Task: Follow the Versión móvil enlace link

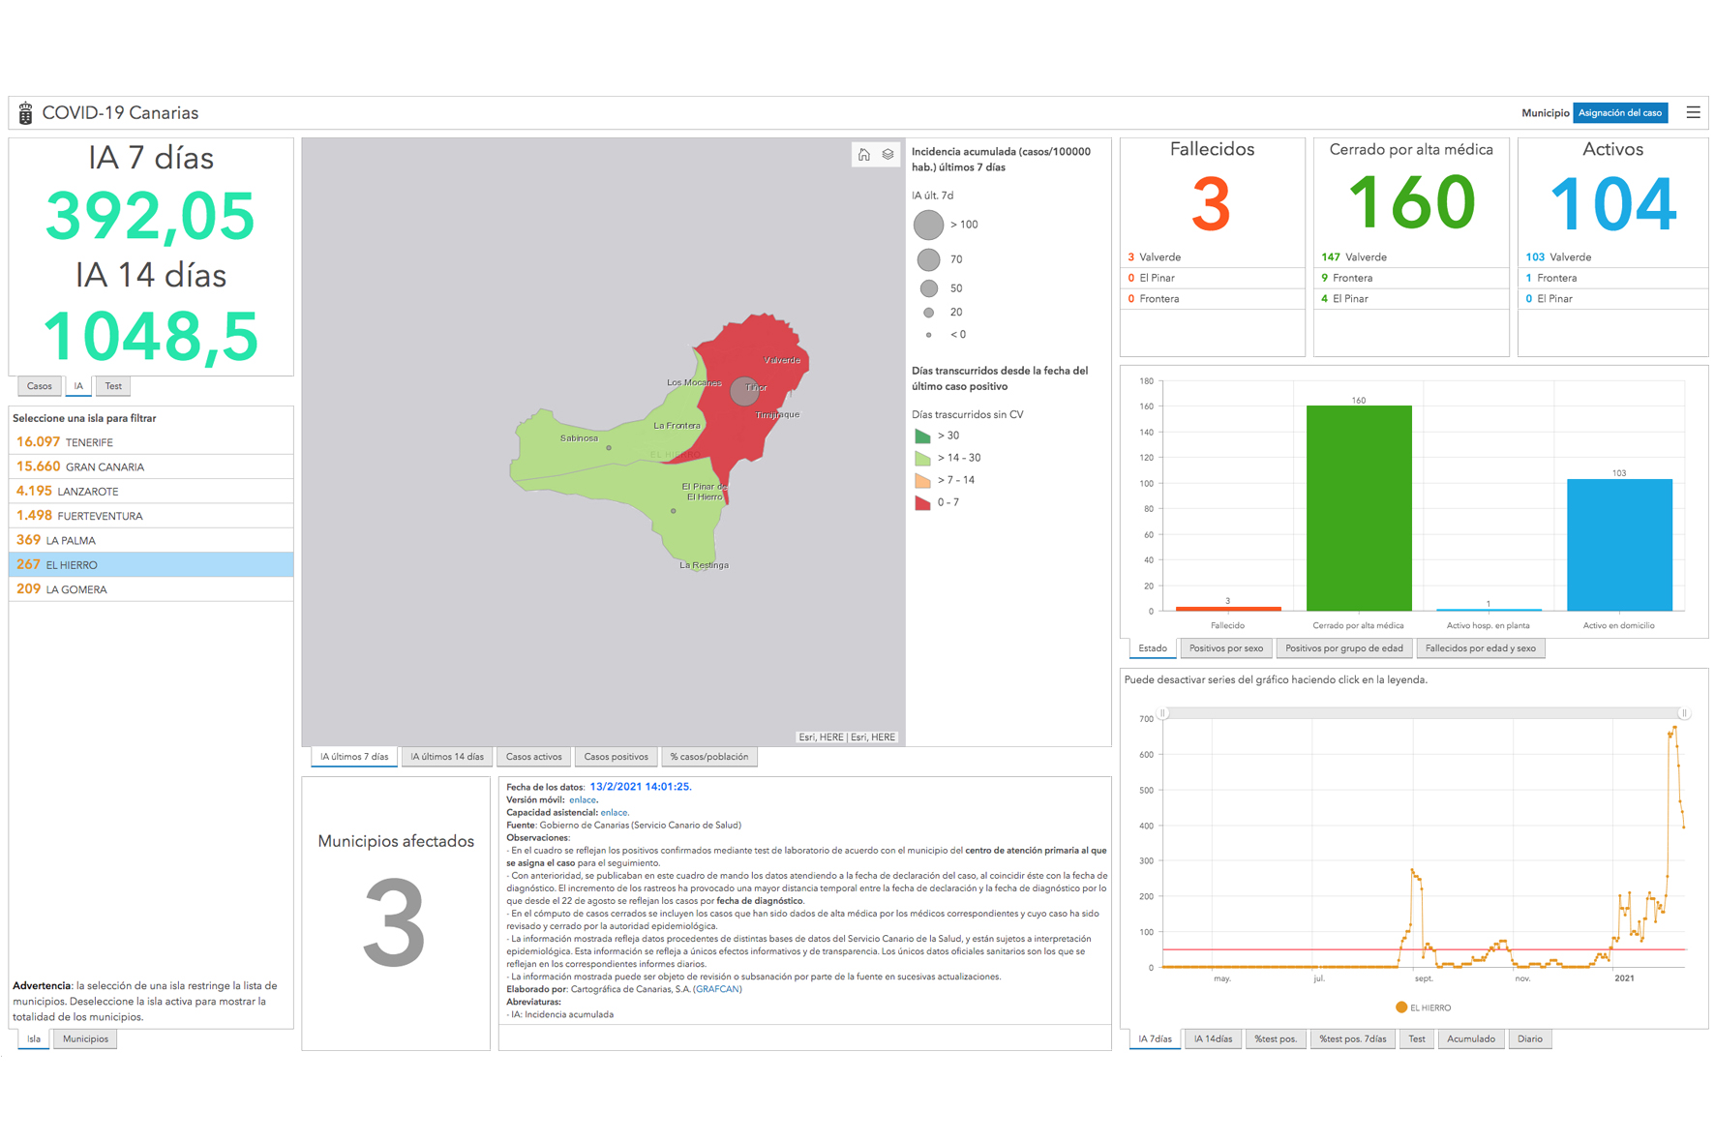Action: tap(582, 800)
